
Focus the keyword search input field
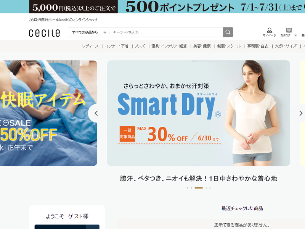point(166,32)
